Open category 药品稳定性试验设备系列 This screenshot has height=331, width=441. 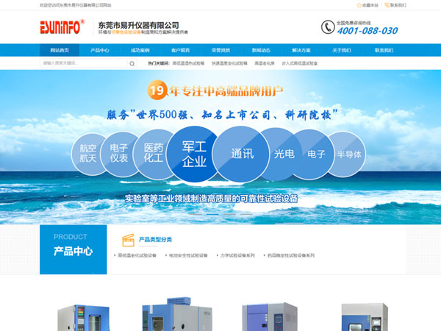click(290, 255)
